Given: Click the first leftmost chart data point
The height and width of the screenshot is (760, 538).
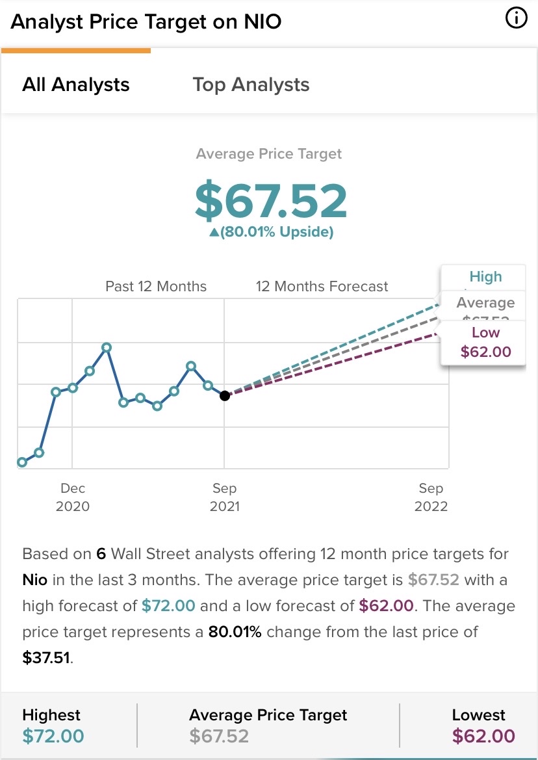Looking at the screenshot, I should tap(22, 462).
